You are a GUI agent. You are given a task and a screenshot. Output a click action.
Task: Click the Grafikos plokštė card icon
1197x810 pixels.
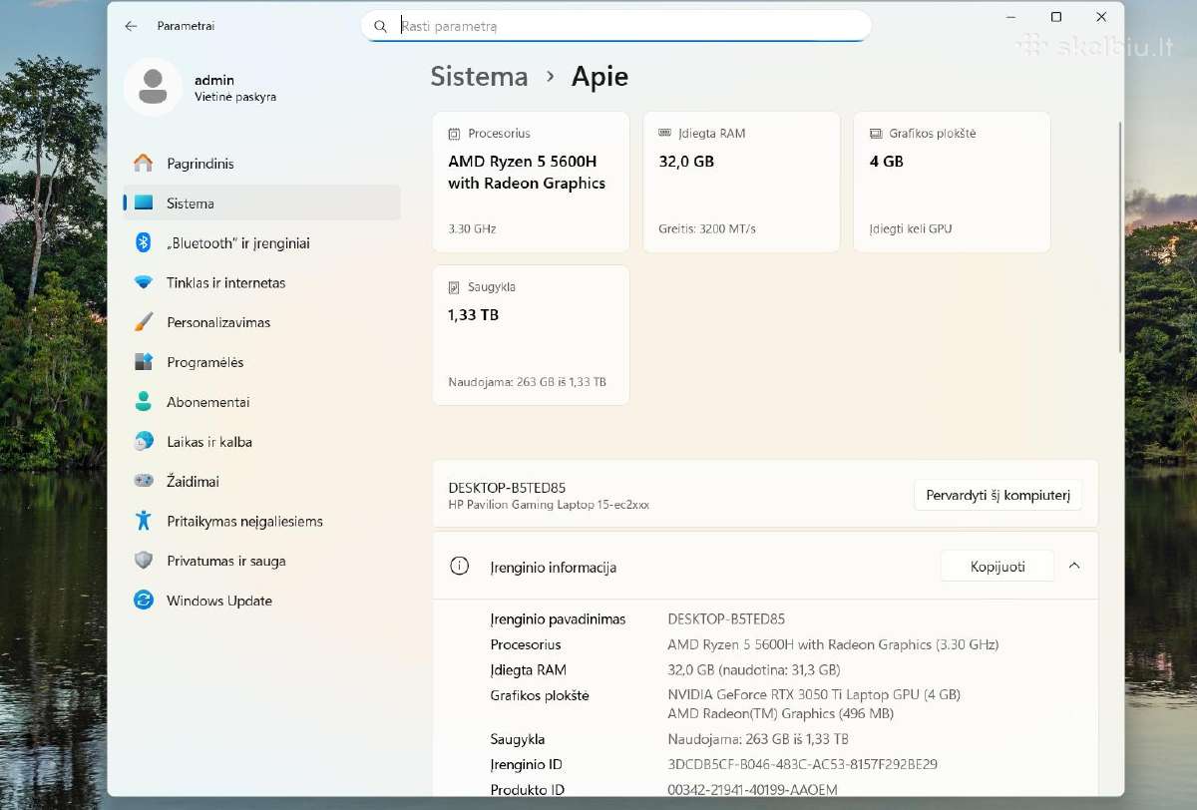coord(876,134)
